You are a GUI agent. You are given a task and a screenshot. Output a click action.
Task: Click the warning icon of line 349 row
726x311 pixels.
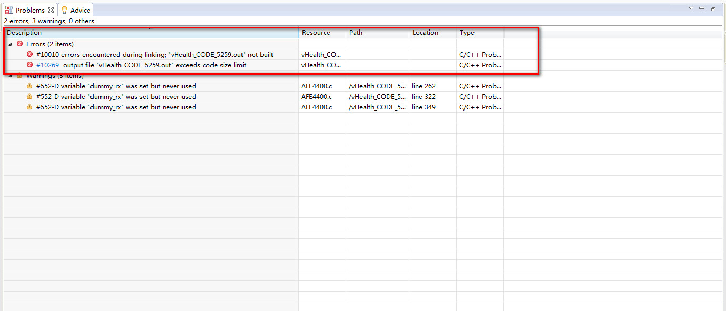(30, 107)
